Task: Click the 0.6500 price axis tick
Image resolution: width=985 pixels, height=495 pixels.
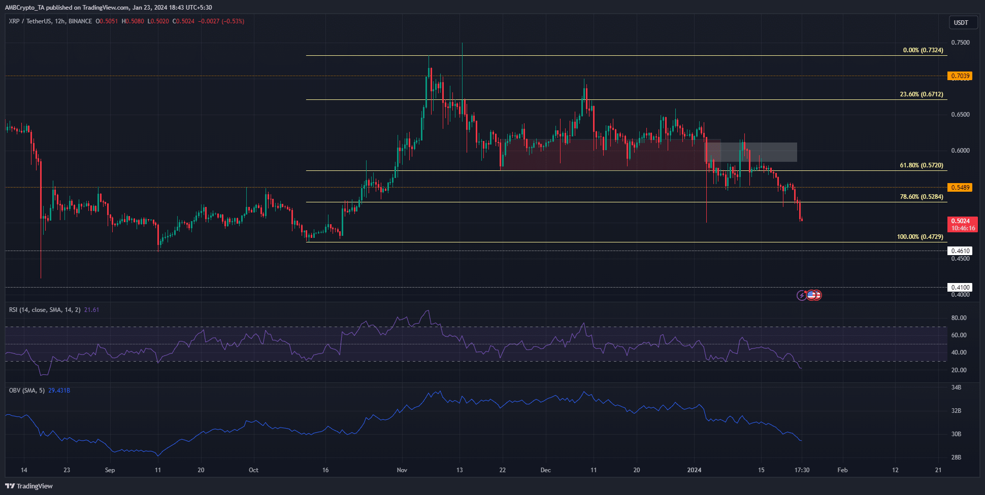Action: tap(960, 115)
